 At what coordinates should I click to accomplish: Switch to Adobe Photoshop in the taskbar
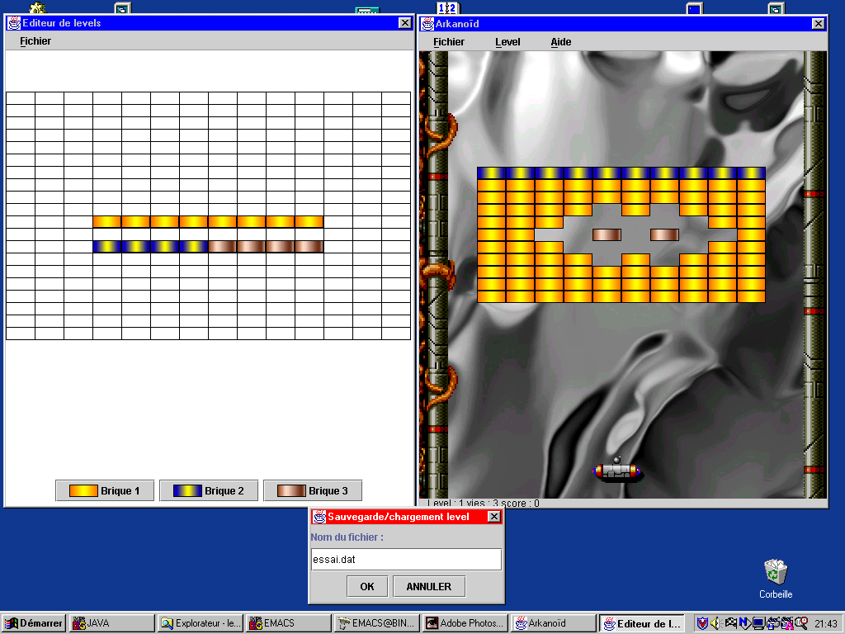click(465, 623)
